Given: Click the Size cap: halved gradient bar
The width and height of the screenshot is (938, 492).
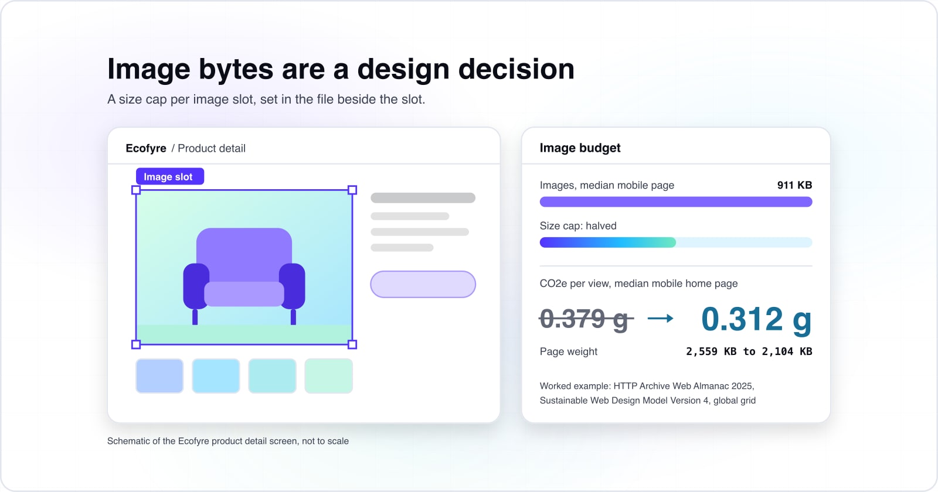Looking at the screenshot, I should click(676, 242).
